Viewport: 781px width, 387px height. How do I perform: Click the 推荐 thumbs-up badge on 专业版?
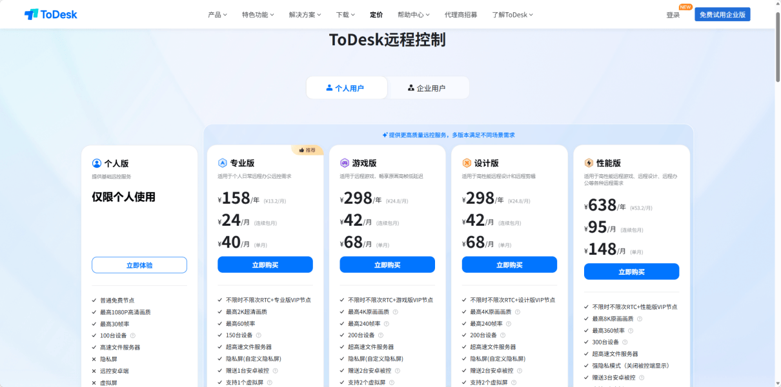pyautogui.click(x=307, y=150)
